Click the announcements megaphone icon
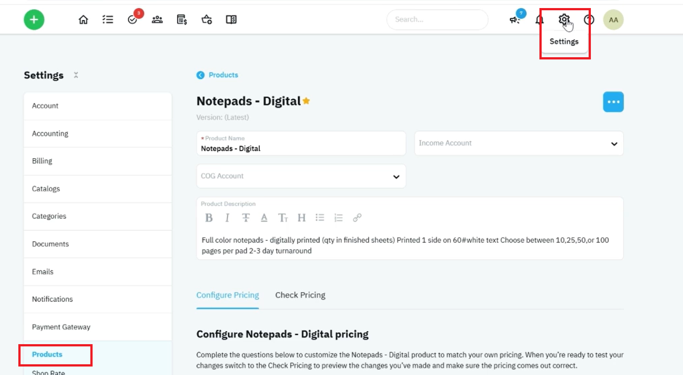Viewport: 683px width, 375px height. click(x=515, y=20)
